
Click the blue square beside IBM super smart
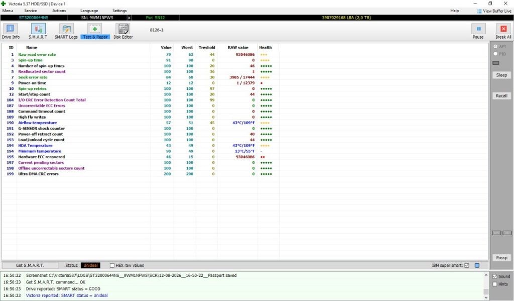[477, 265]
